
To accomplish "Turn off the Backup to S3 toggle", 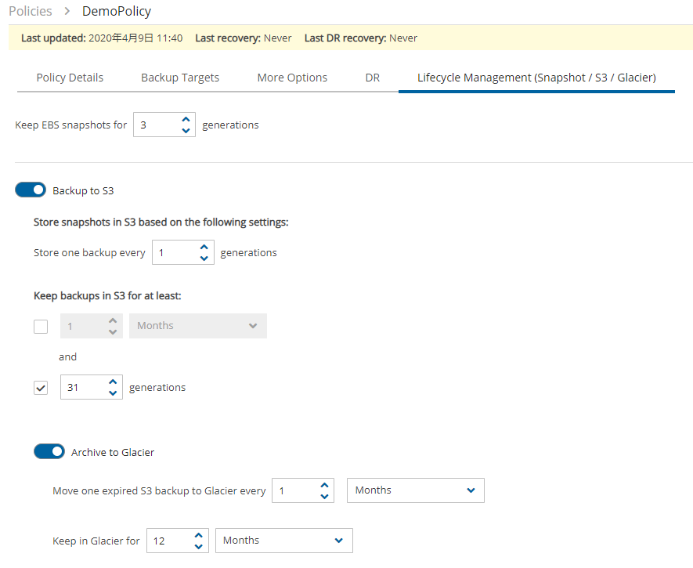I will pyautogui.click(x=31, y=190).
